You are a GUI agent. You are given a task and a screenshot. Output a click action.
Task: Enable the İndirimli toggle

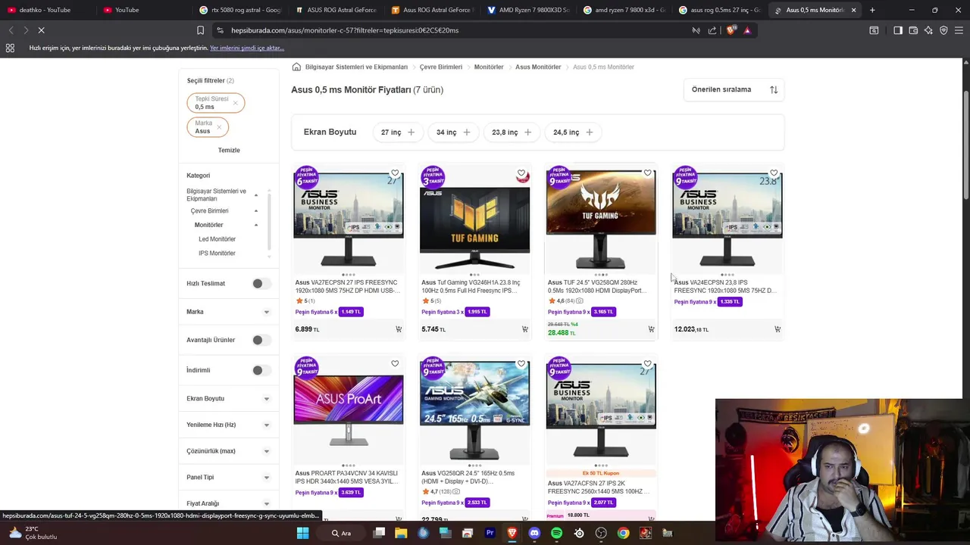[x=261, y=370]
